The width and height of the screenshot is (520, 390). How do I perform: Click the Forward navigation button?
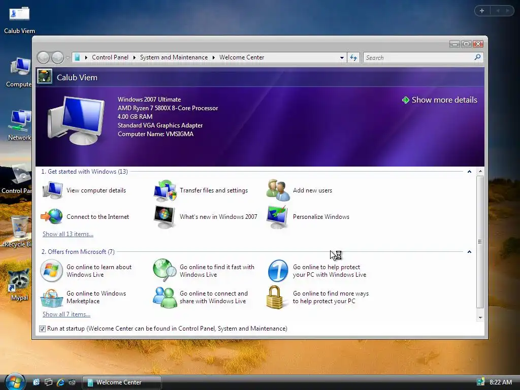click(x=57, y=58)
